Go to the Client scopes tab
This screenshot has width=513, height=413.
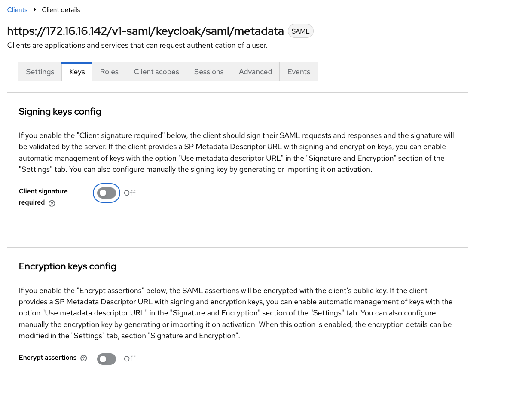coord(156,72)
